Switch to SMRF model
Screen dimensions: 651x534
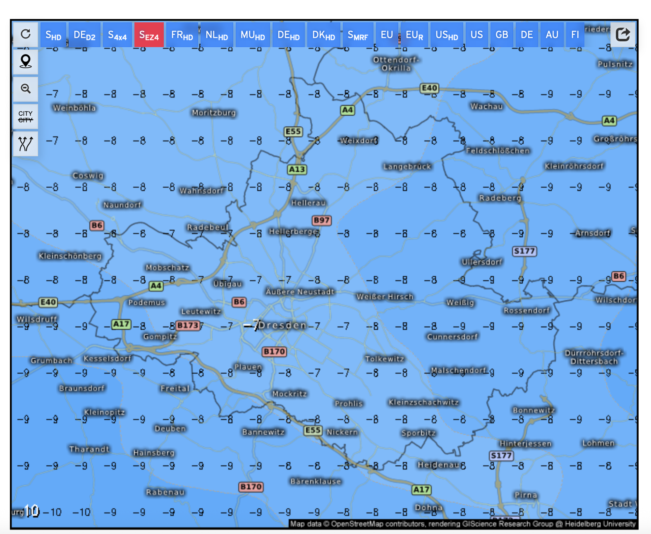(x=358, y=35)
